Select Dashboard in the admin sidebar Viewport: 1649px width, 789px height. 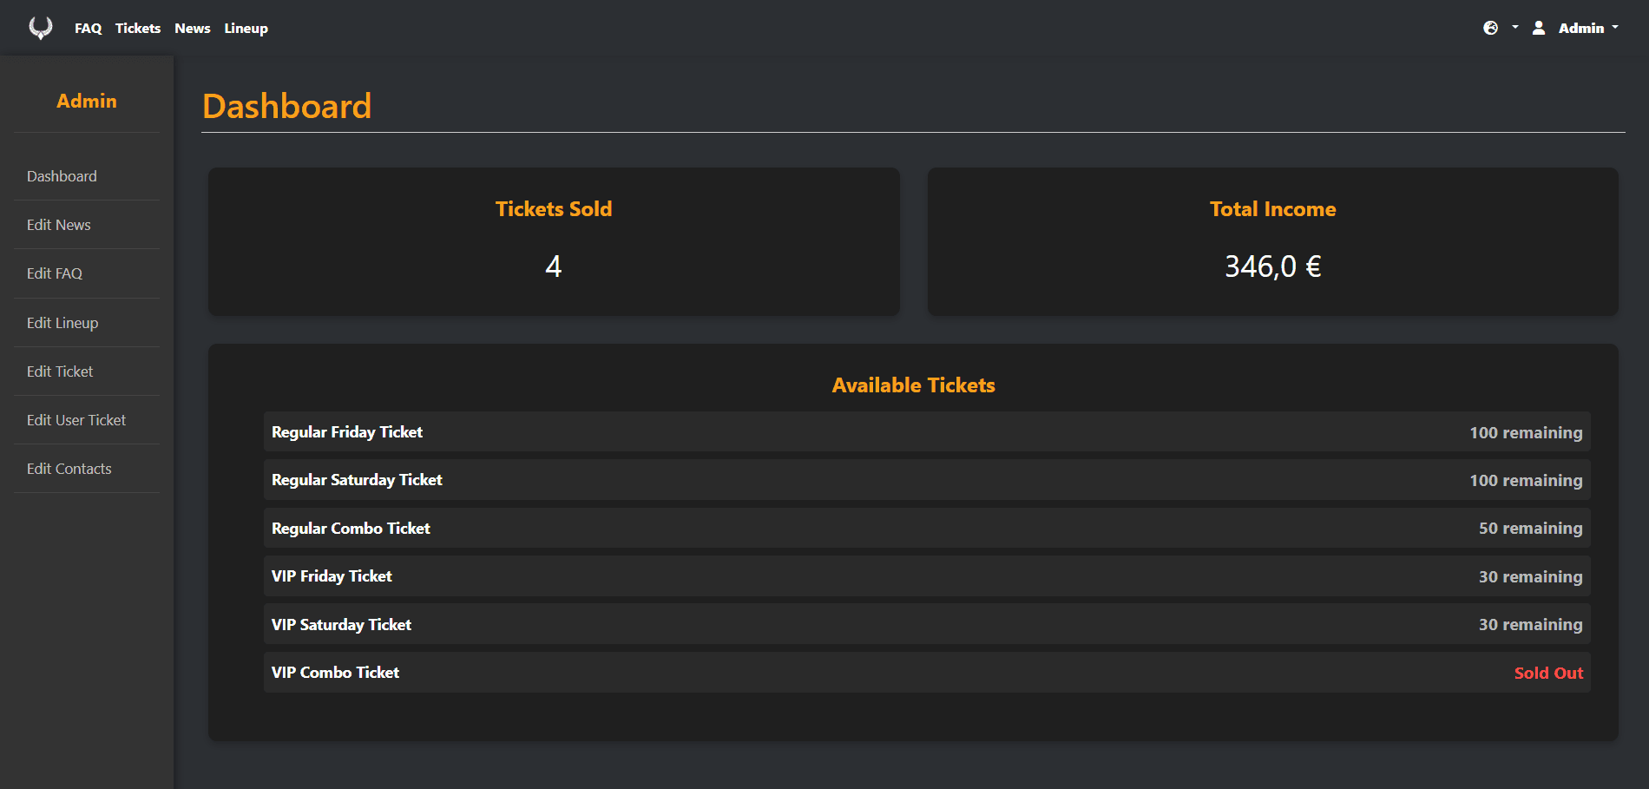pos(62,176)
